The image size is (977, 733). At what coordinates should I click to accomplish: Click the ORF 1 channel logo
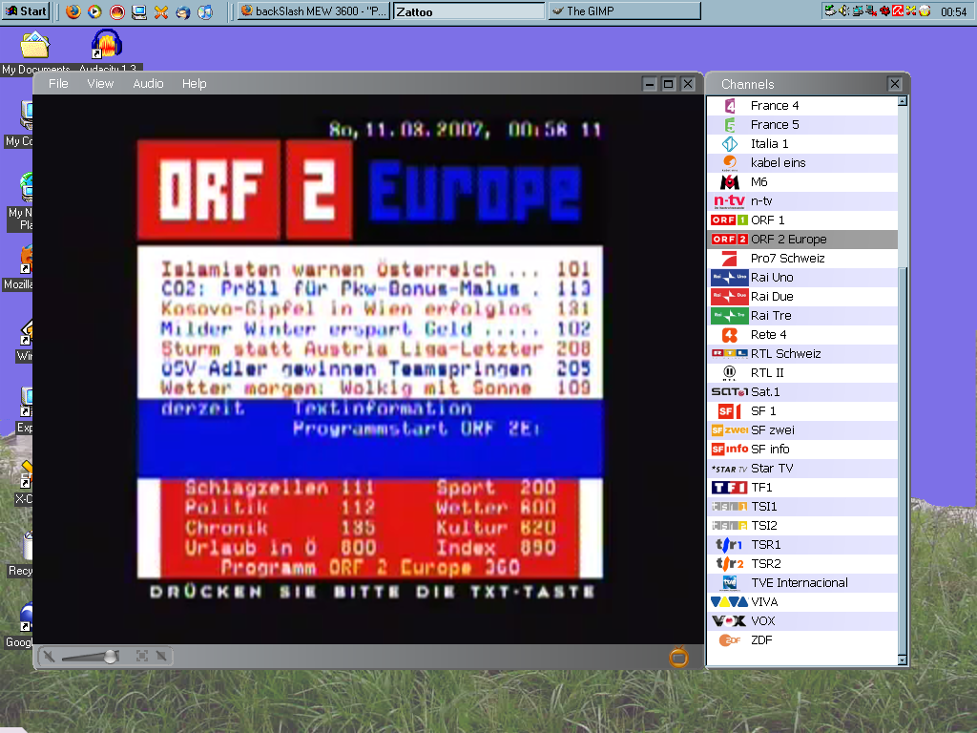(730, 220)
